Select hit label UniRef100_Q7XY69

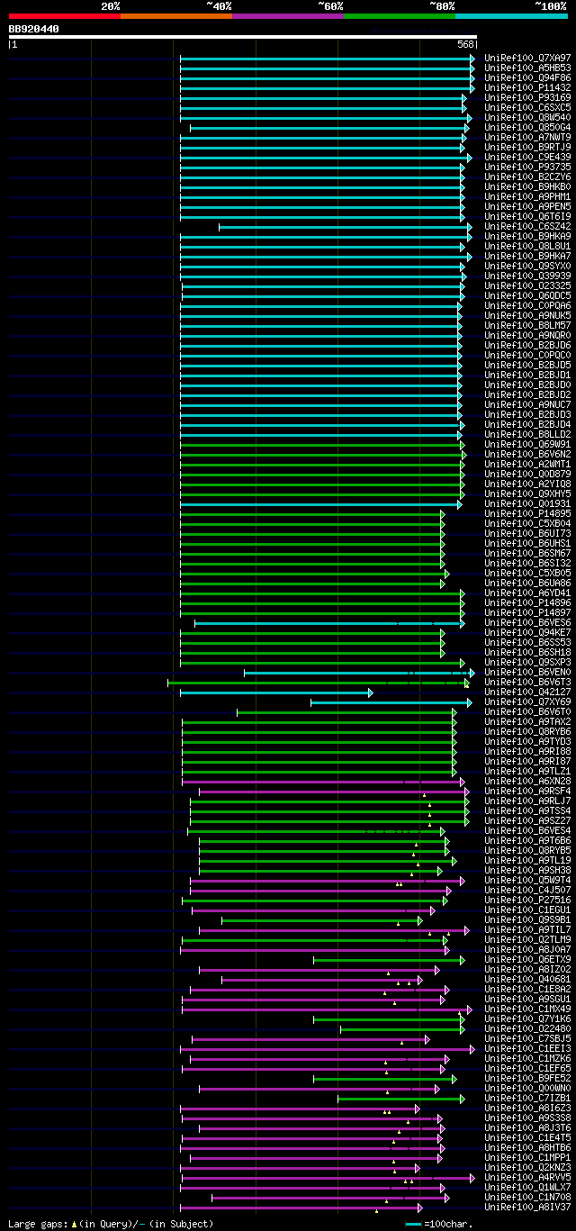point(527,701)
